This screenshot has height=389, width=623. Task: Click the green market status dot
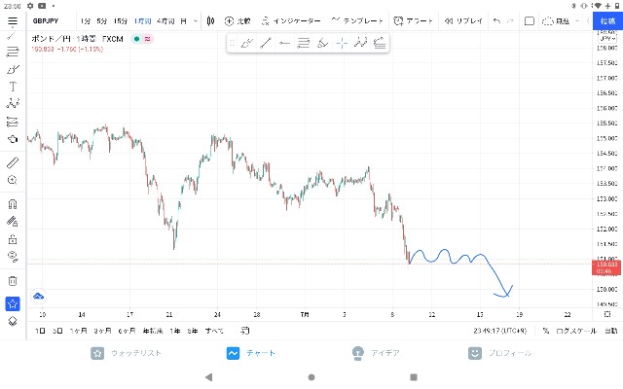[x=136, y=39]
